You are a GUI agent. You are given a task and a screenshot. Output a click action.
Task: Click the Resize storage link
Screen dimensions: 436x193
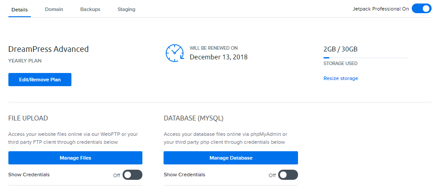[341, 78]
